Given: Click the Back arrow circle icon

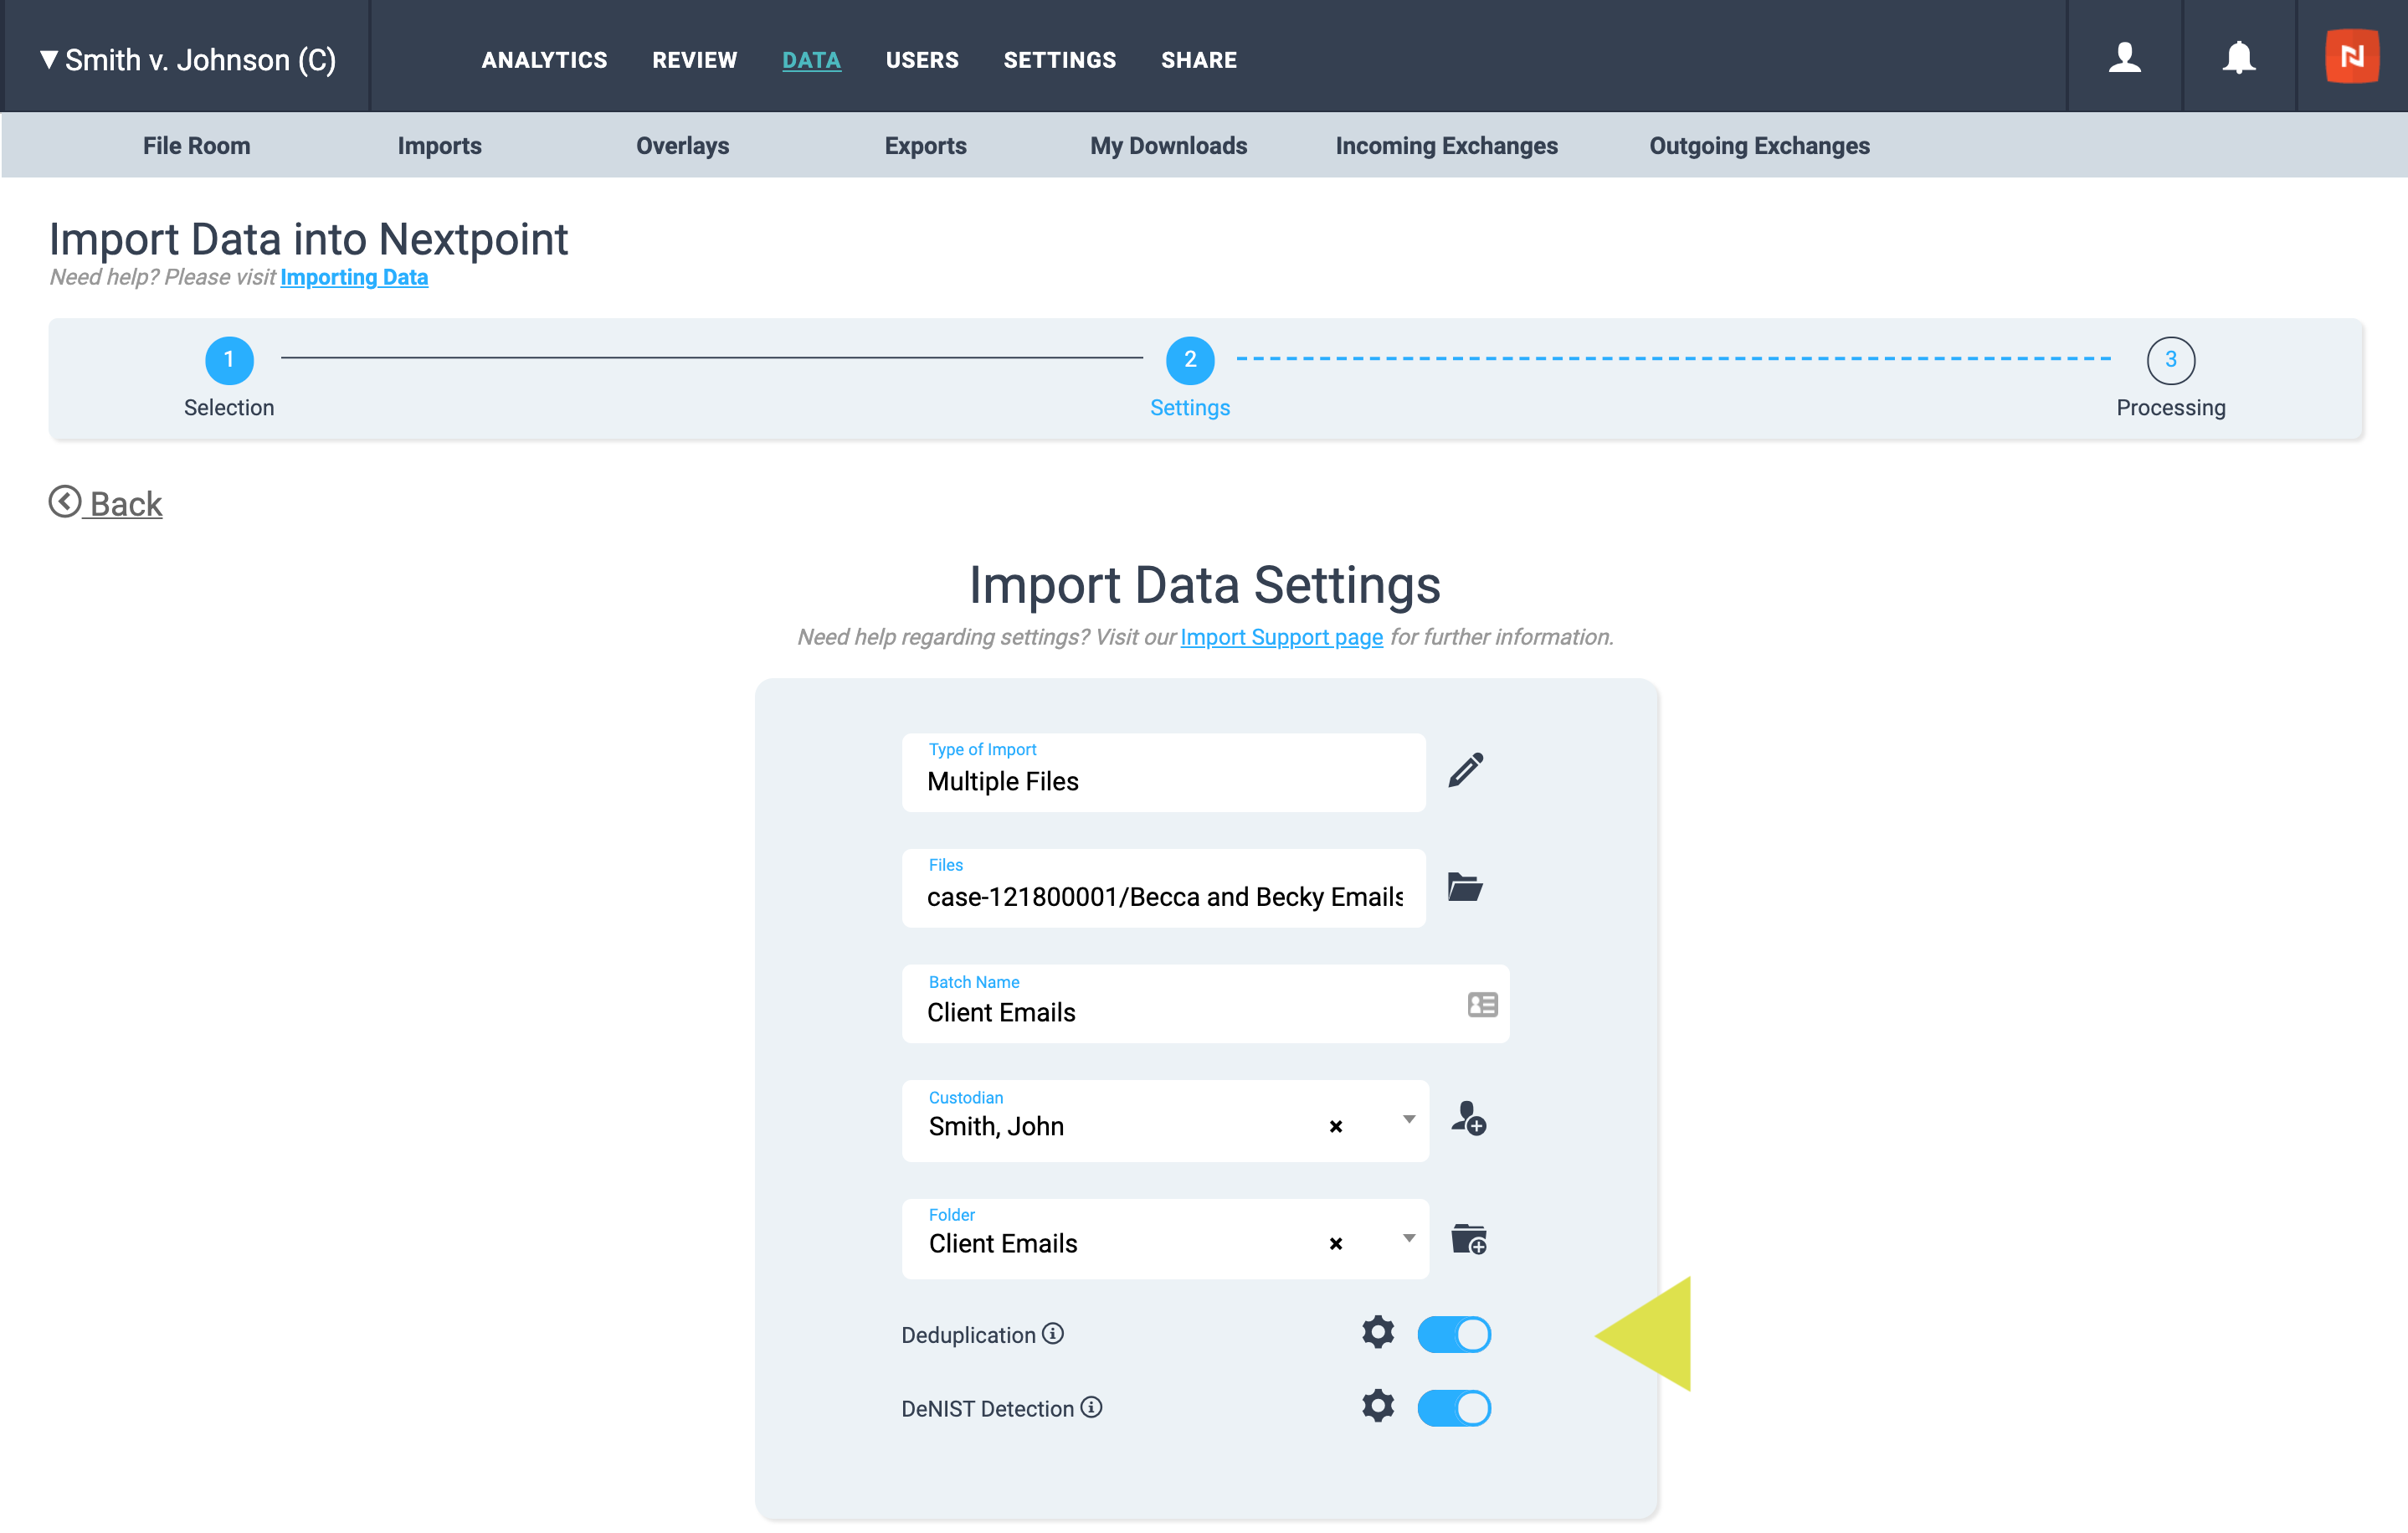Looking at the screenshot, I should coord(65,502).
